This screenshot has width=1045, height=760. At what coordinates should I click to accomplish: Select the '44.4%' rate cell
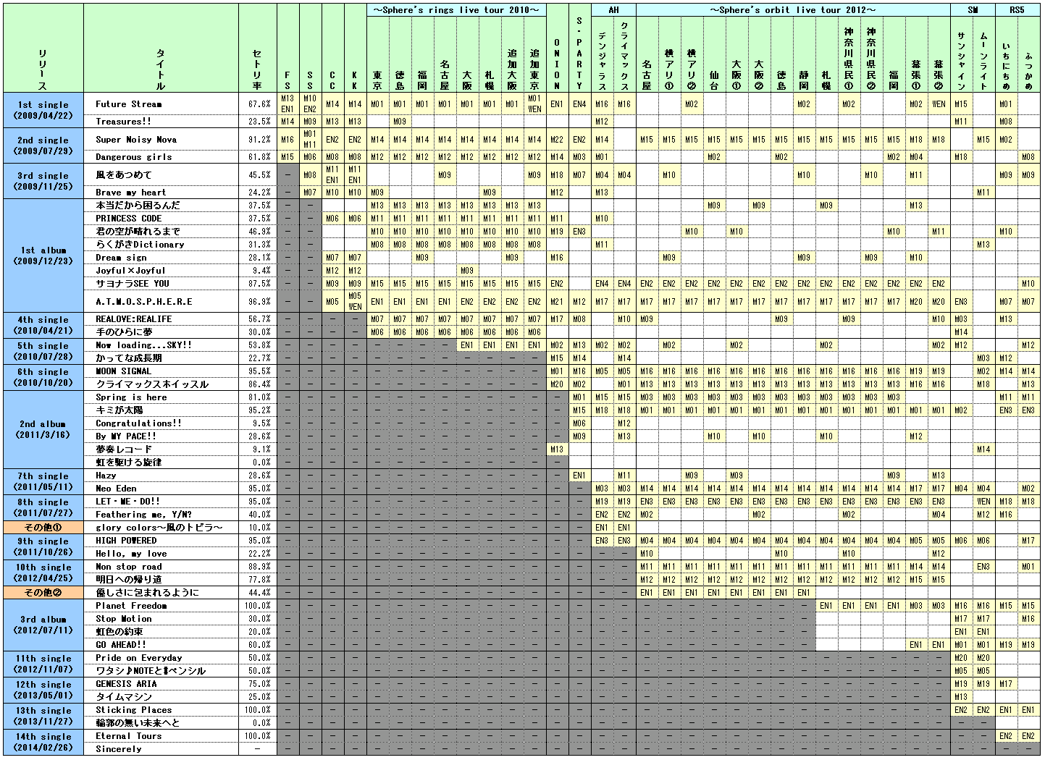[258, 593]
